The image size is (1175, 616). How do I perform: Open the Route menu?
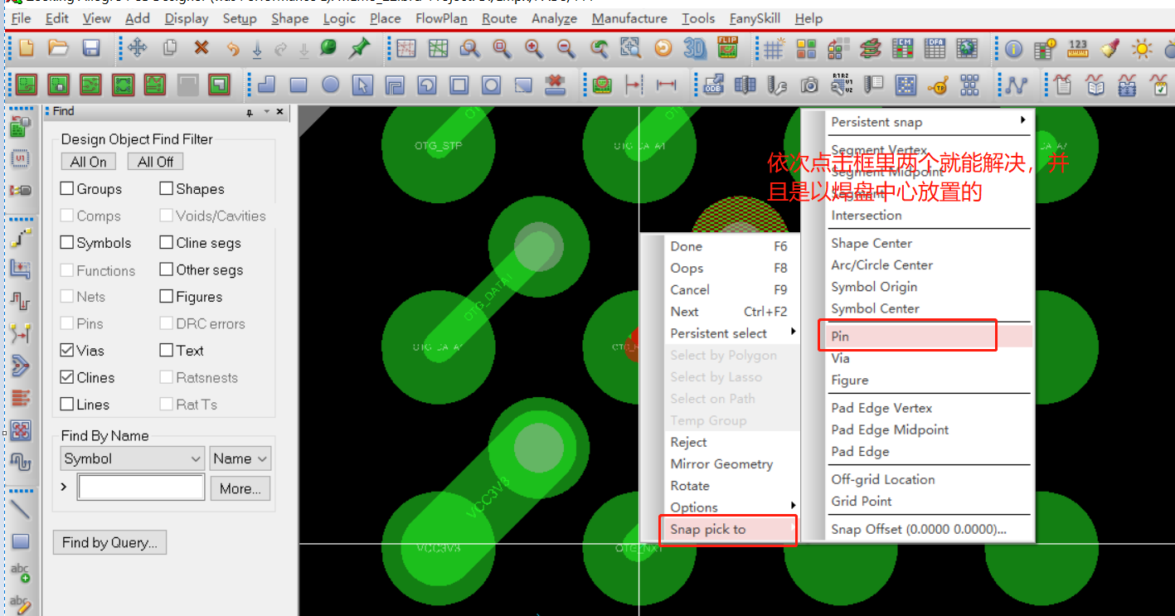point(499,18)
